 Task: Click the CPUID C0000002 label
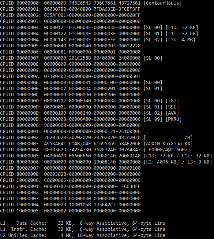click(20, 192)
